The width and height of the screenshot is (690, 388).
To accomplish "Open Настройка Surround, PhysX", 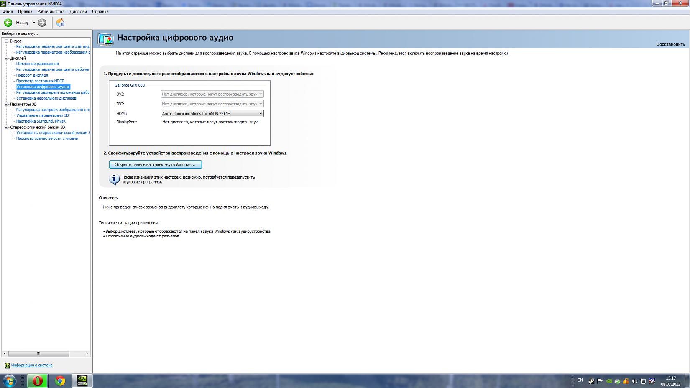I will pos(41,121).
